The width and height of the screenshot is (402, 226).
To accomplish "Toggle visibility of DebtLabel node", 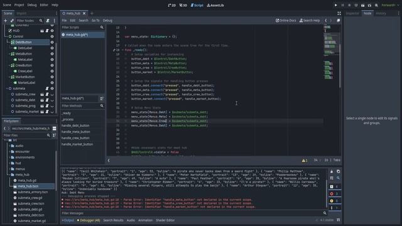I will (52, 48).
